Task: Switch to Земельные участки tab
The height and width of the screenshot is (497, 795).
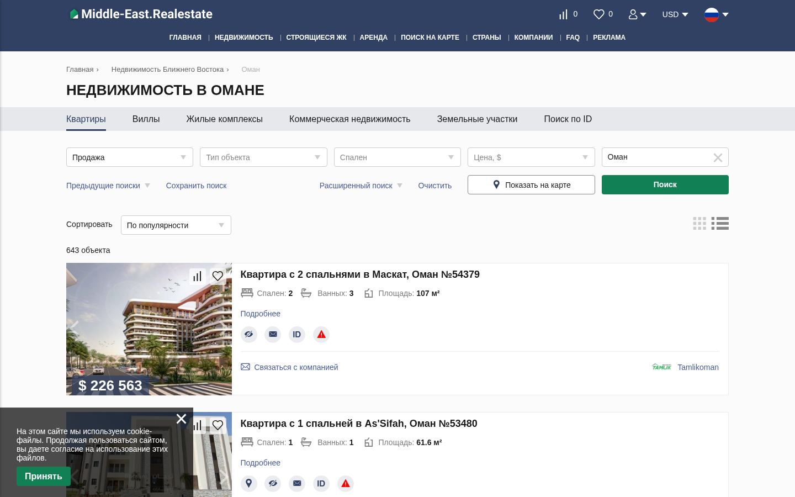Action: click(477, 119)
